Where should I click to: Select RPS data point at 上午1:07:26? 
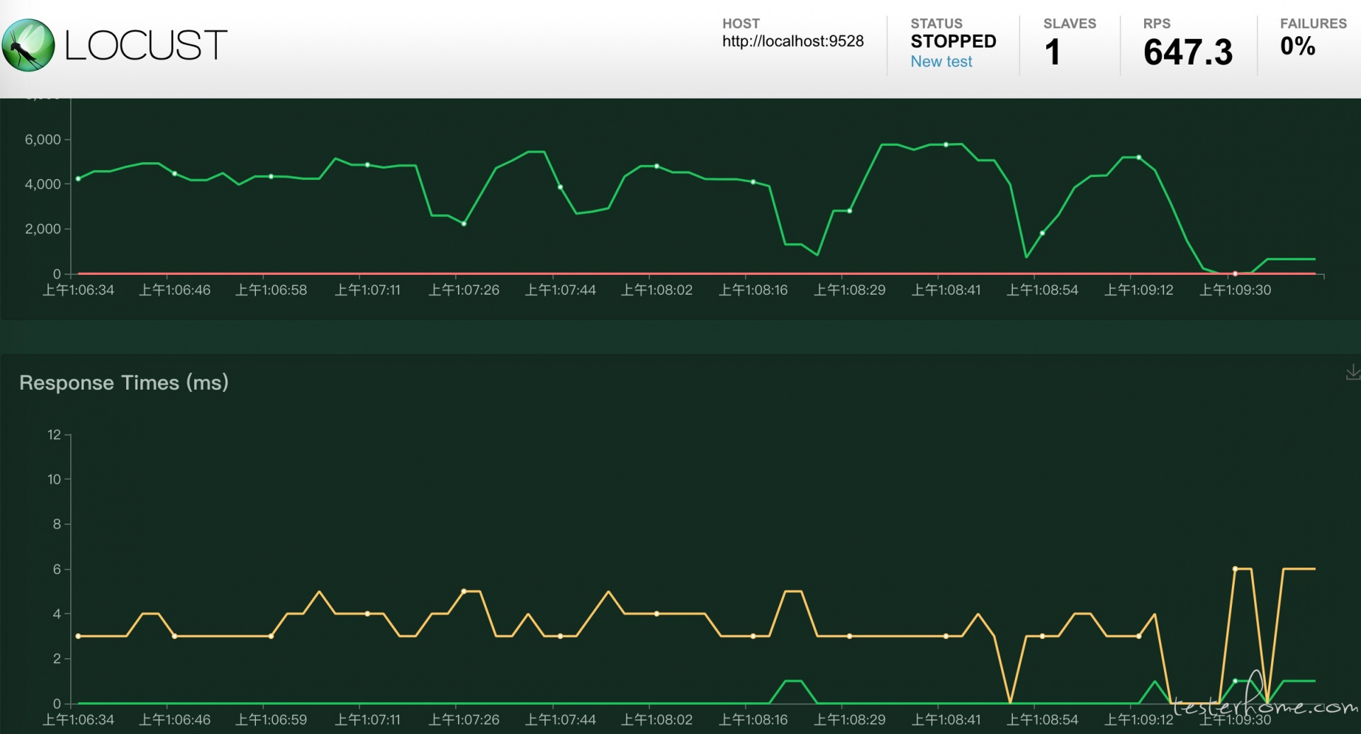pos(464,224)
